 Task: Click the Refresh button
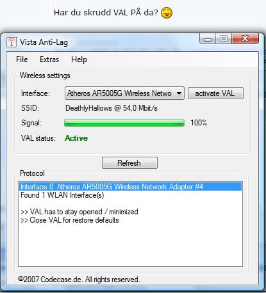[129, 163]
